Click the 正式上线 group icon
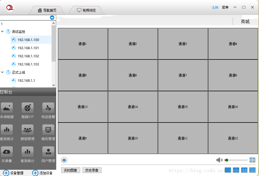The height and width of the screenshot is (176, 259). tap(8, 72)
